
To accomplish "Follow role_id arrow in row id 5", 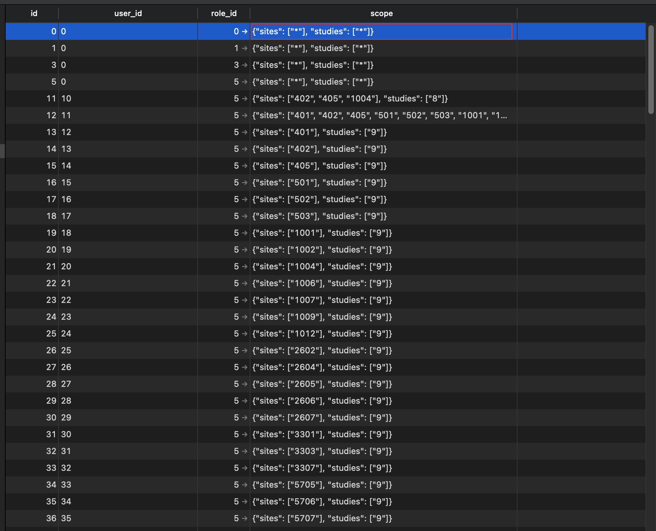I will point(244,82).
